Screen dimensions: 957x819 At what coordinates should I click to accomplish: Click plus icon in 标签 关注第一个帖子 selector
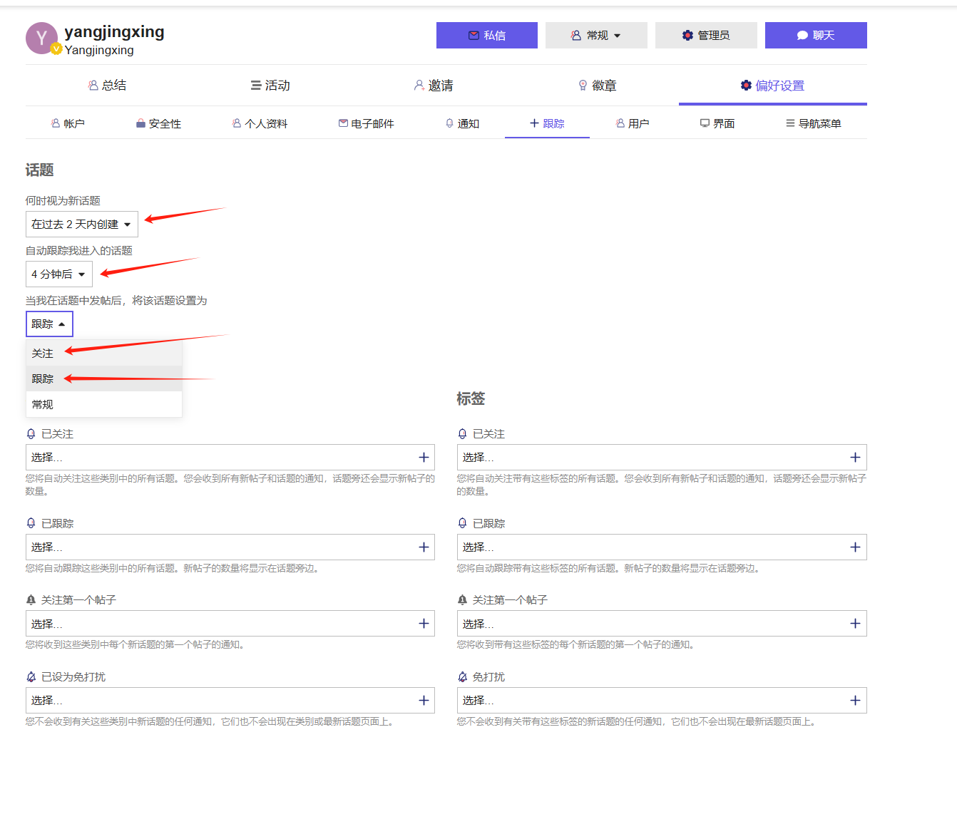[x=855, y=624]
